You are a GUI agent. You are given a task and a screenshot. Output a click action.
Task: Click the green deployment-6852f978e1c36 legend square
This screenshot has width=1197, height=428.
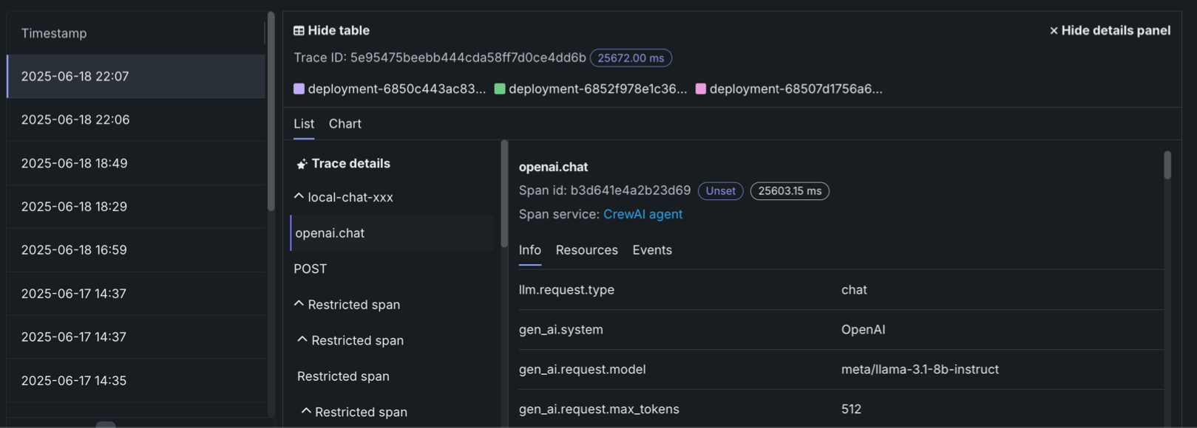[x=500, y=89]
